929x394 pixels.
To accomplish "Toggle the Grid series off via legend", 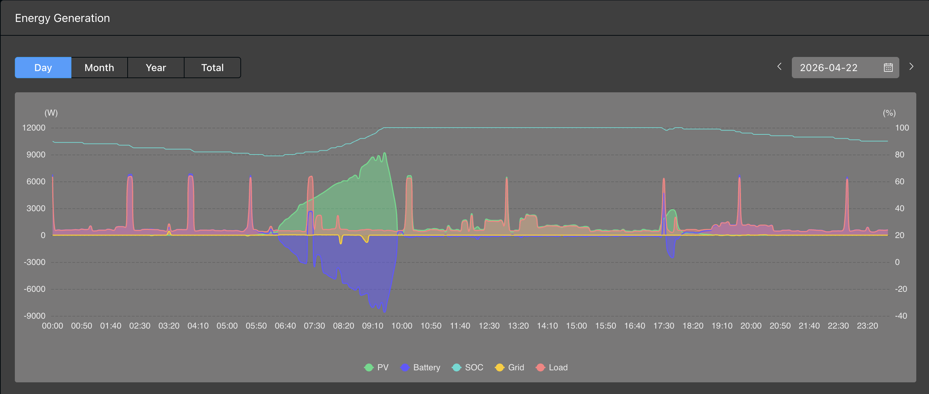I will pos(516,367).
